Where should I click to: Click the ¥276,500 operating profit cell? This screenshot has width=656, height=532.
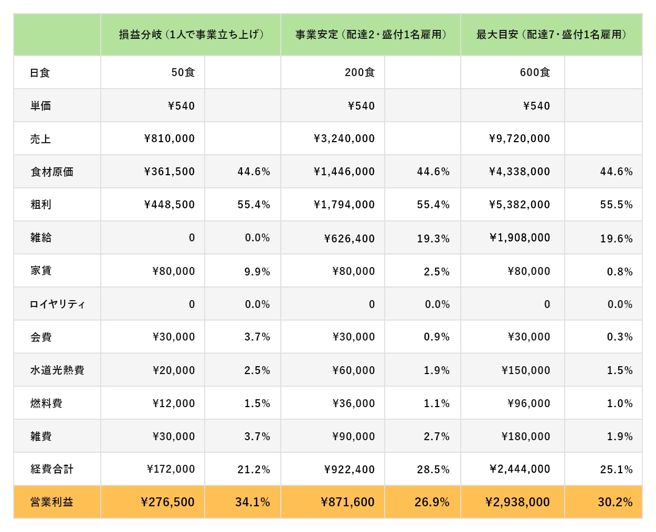point(168,502)
